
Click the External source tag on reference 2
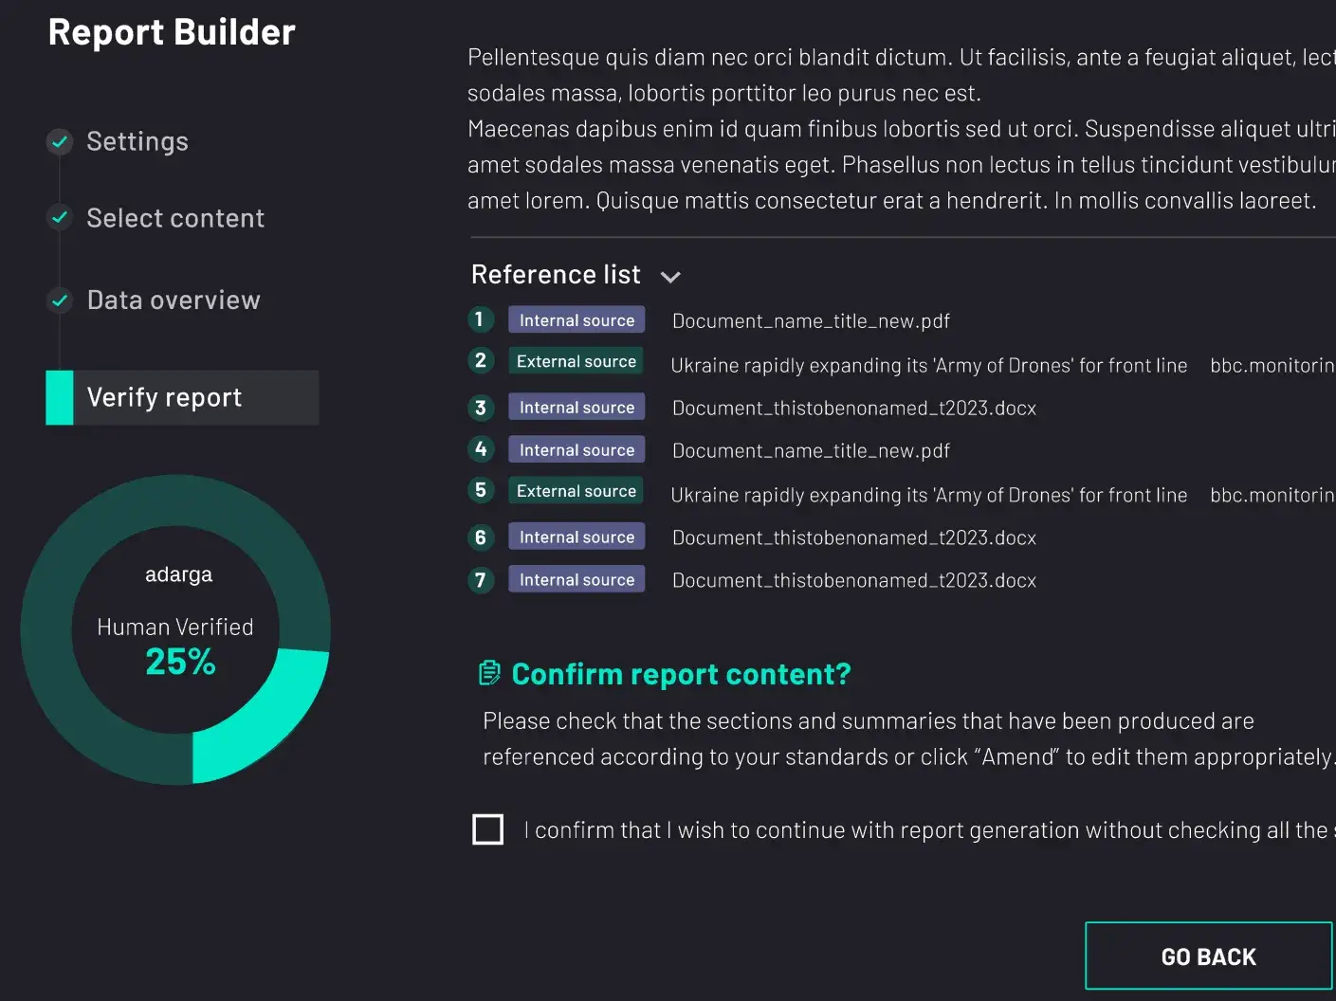click(x=576, y=361)
